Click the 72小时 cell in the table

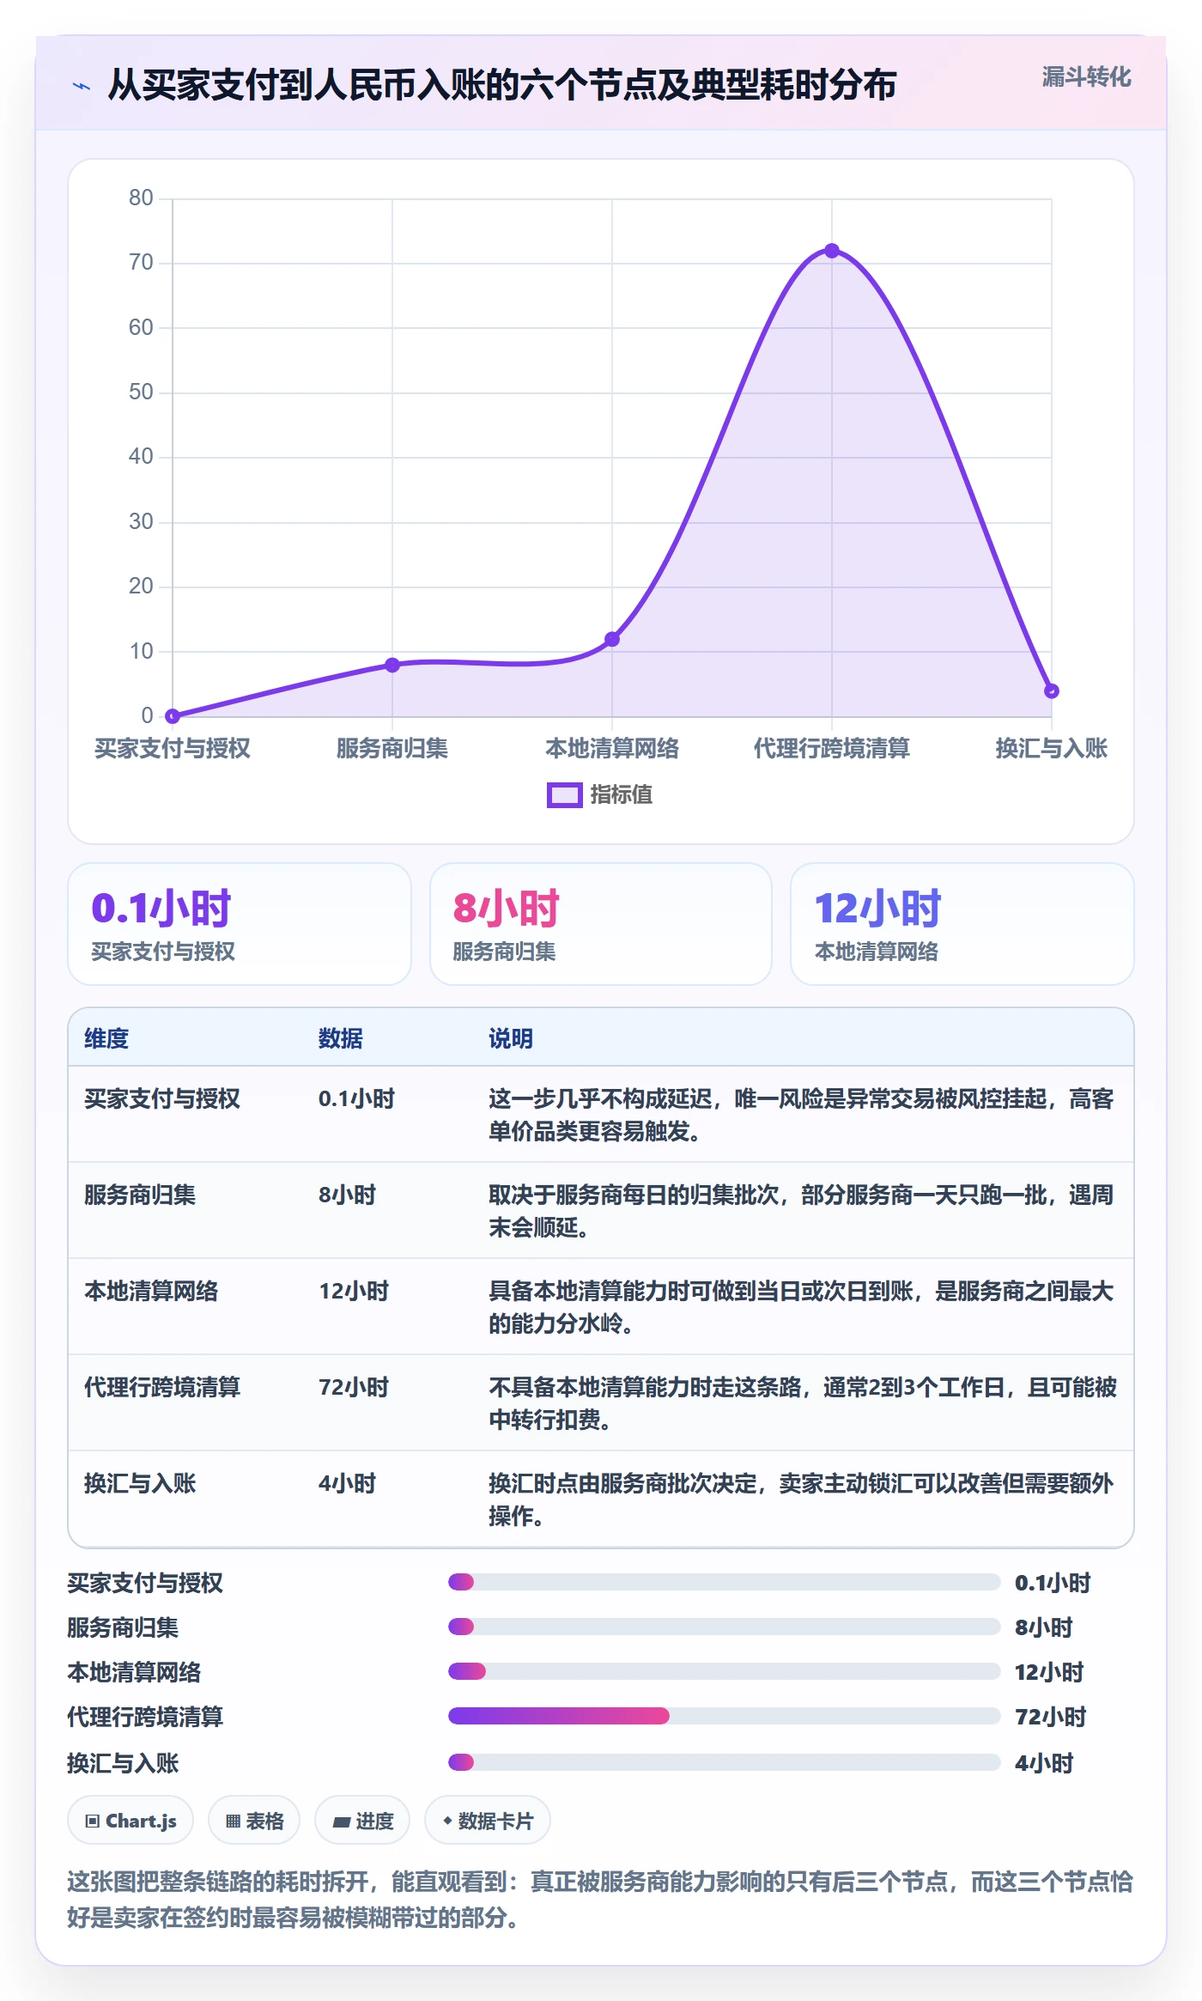(354, 1387)
